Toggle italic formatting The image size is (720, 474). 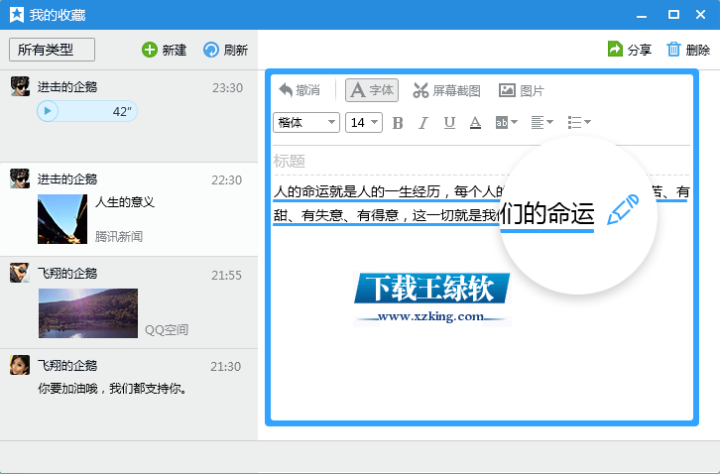click(422, 123)
